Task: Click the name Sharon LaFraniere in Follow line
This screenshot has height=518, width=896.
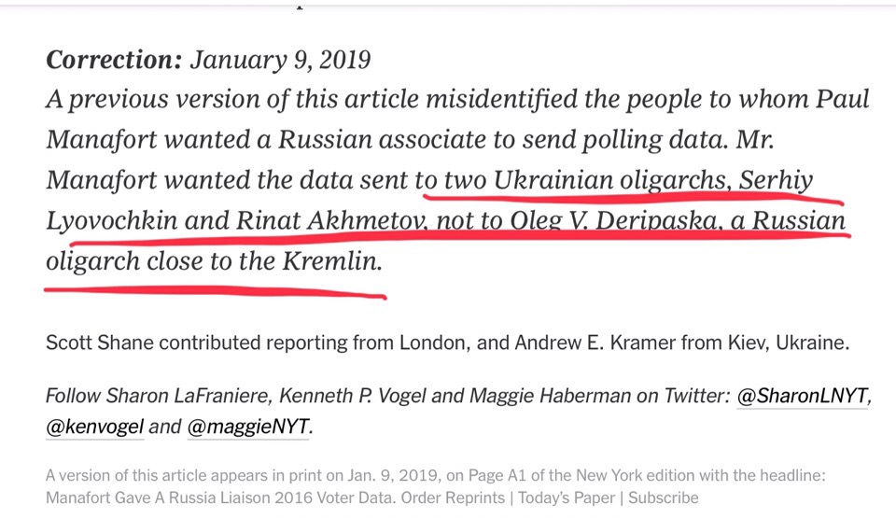Action: (189, 396)
